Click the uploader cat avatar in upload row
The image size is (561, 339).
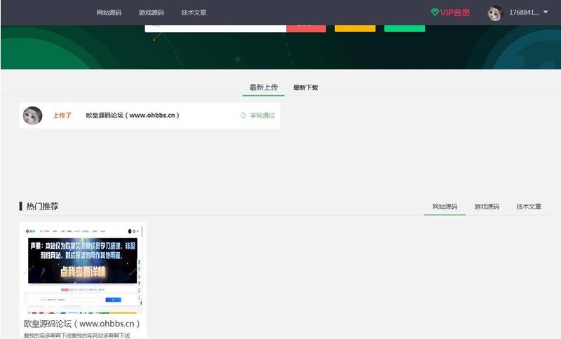pos(32,116)
